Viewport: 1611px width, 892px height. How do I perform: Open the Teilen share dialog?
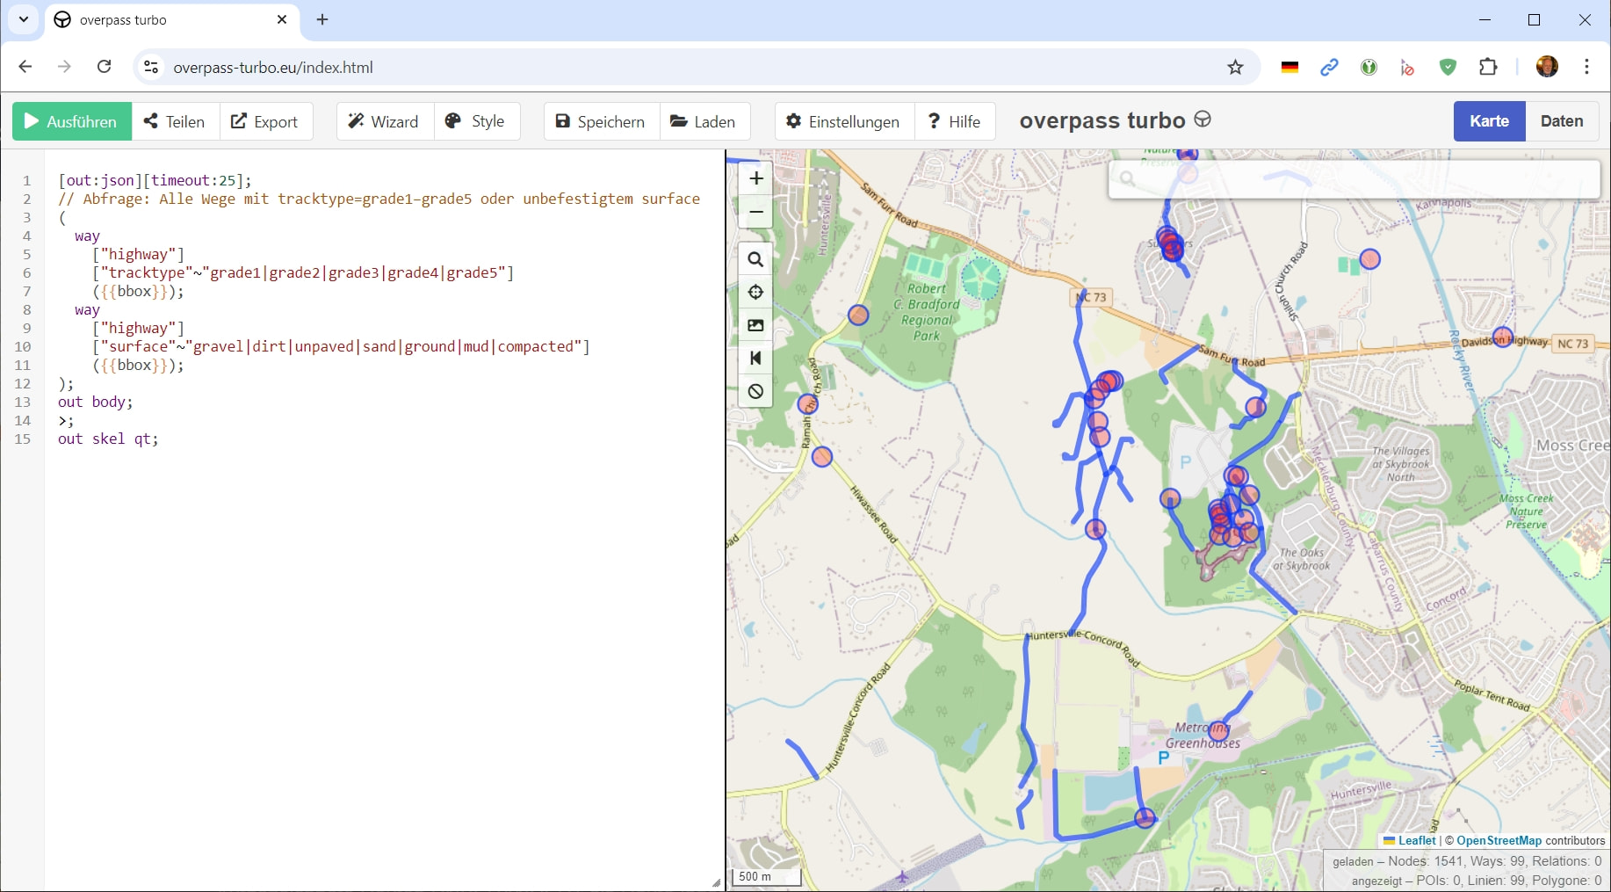click(175, 121)
